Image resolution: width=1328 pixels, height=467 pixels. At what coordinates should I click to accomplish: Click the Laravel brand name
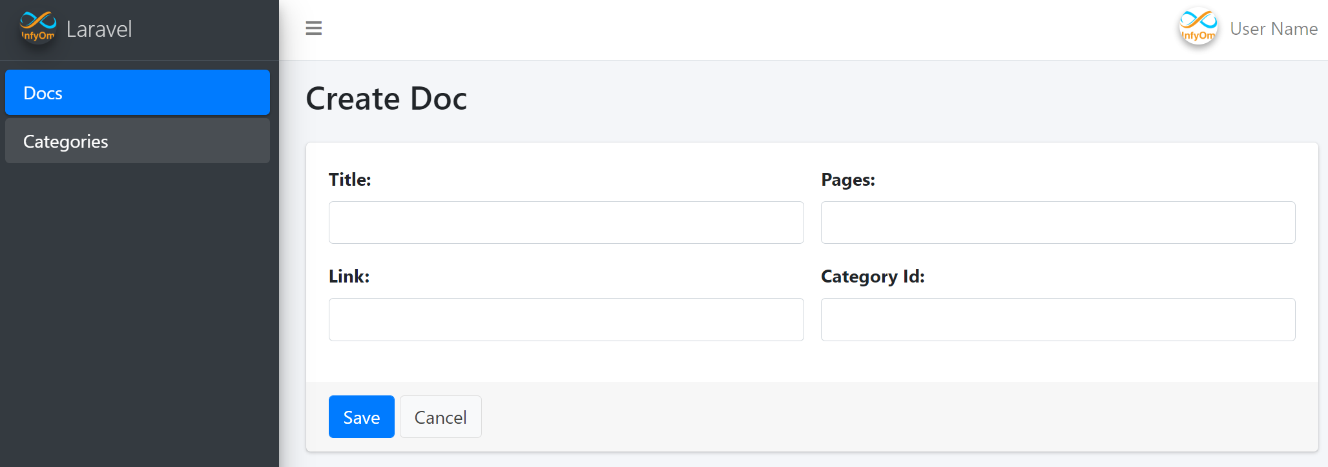99,29
